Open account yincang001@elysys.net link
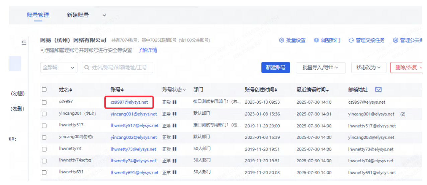 pyautogui.click(x=134, y=114)
